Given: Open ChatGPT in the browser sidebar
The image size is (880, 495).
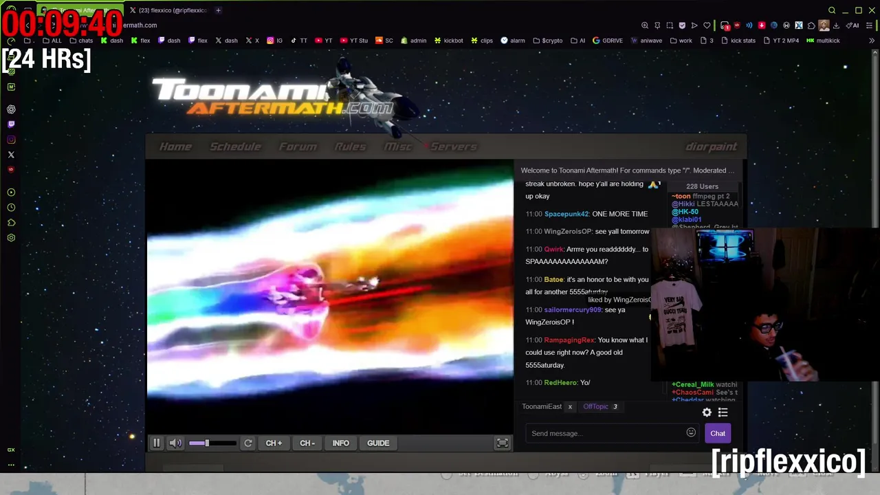Looking at the screenshot, I should (x=11, y=109).
